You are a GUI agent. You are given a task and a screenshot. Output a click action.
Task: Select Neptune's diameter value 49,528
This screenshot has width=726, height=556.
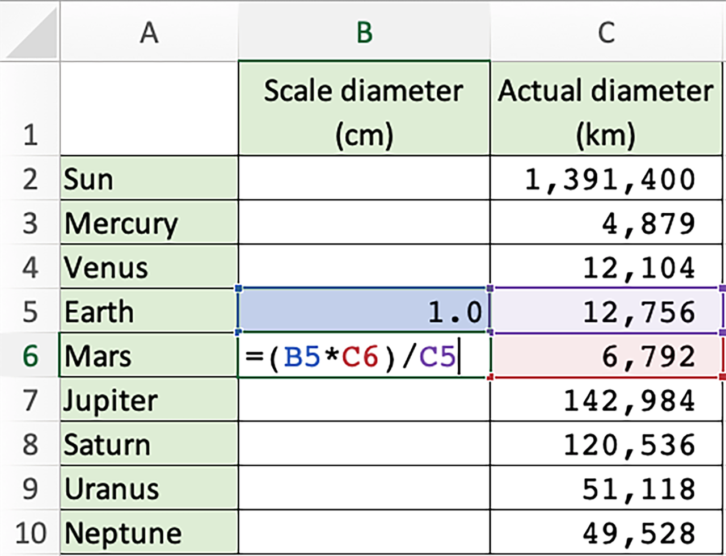pyautogui.click(x=606, y=532)
